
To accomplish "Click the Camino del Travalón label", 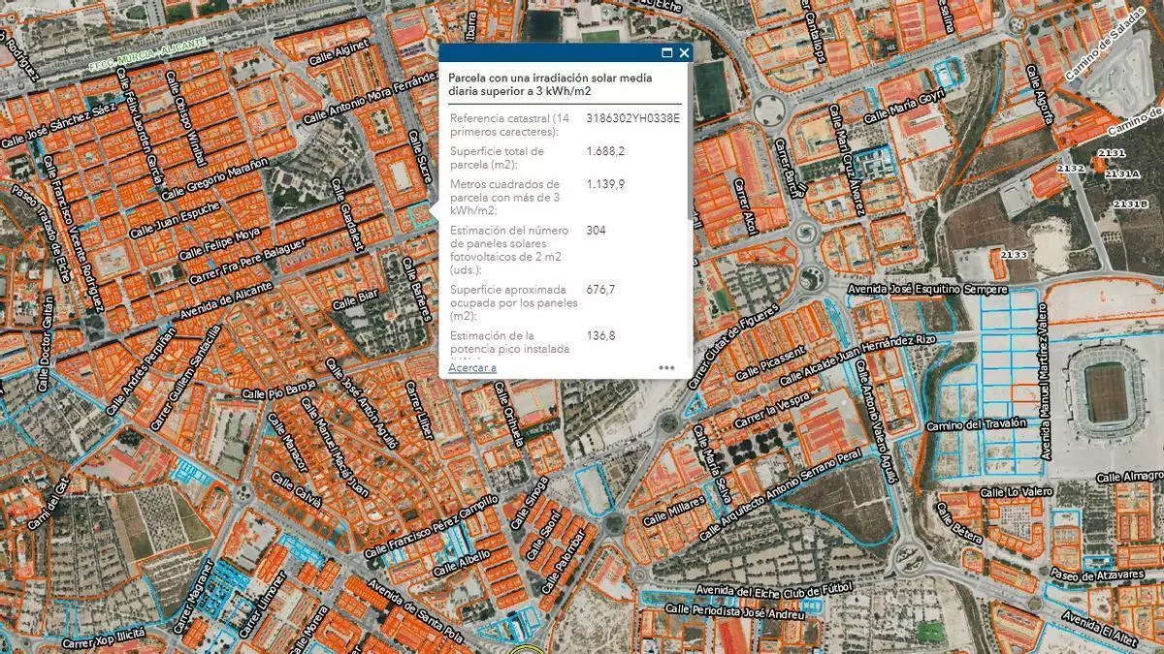I will [x=976, y=423].
